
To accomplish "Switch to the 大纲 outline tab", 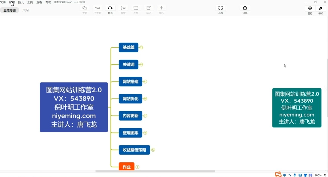I will 25,10.
